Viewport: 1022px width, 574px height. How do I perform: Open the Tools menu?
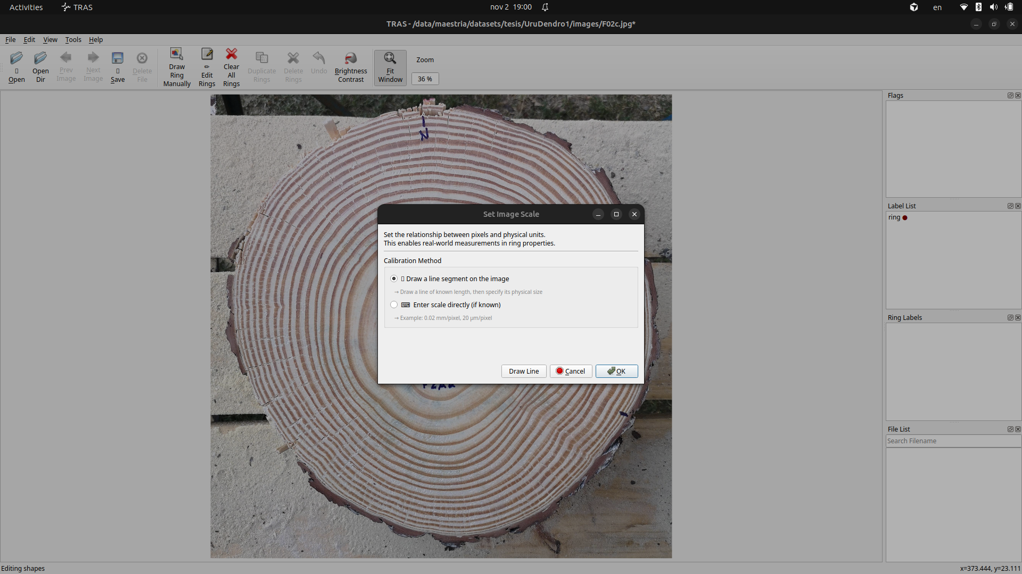[73, 40]
